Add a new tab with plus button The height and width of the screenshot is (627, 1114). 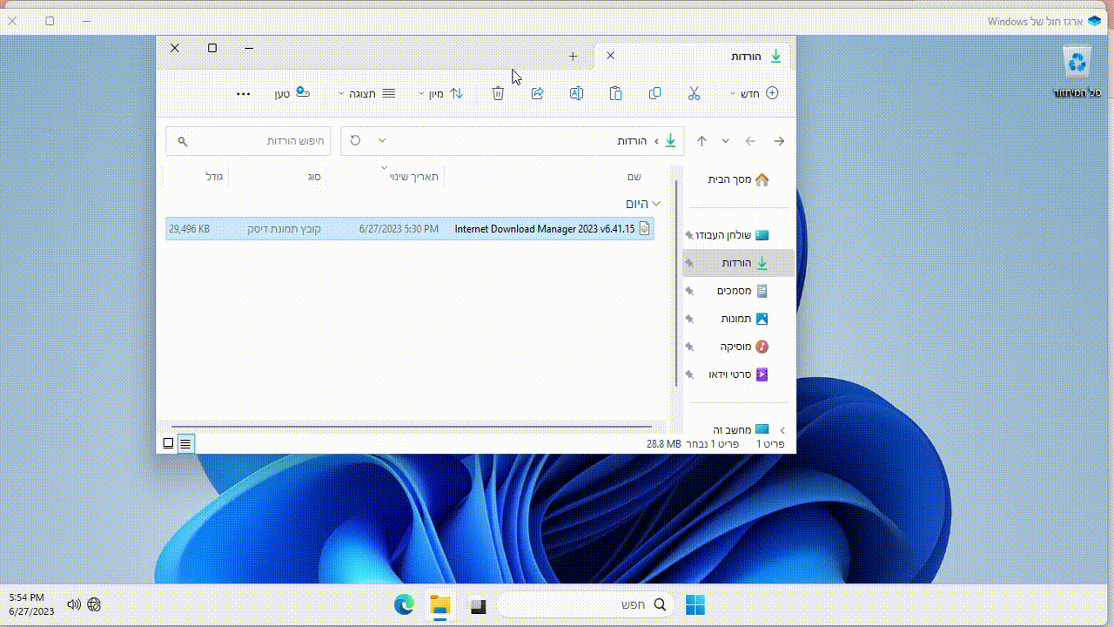point(573,57)
